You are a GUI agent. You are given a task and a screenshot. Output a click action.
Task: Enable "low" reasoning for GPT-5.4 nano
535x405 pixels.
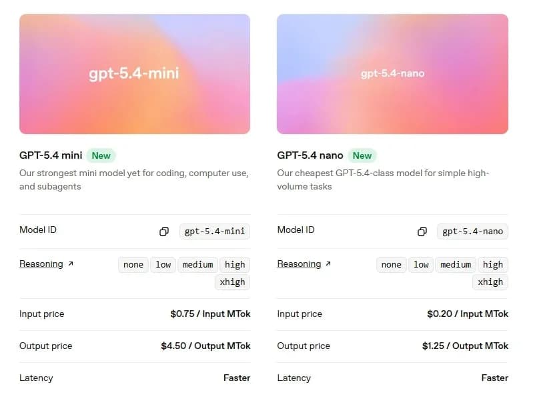click(x=421, y=265)
